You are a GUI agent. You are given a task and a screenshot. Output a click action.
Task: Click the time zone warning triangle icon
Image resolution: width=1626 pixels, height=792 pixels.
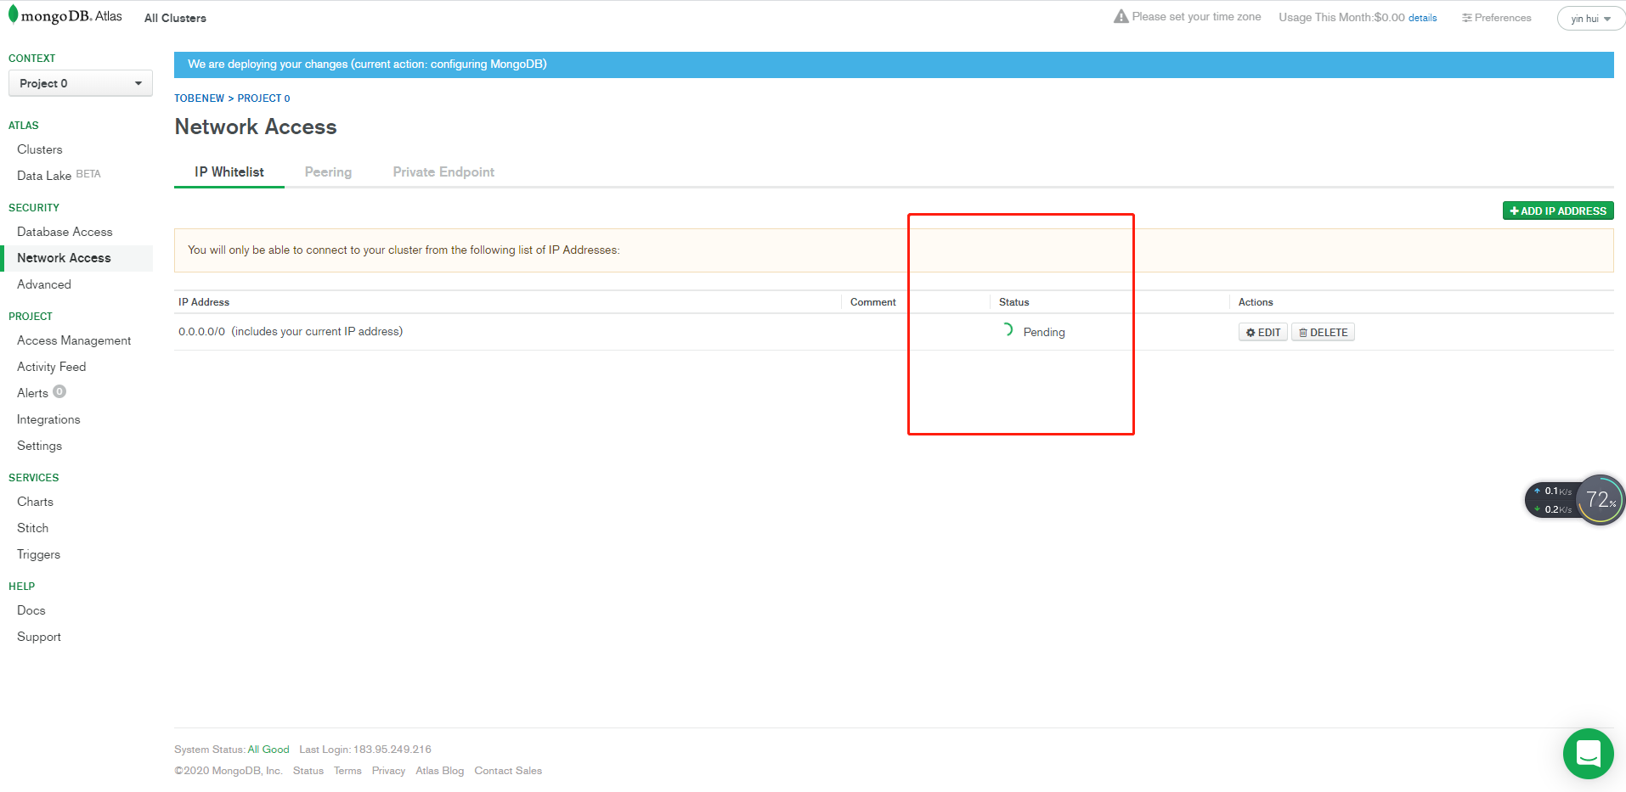tap(1121, 16)
